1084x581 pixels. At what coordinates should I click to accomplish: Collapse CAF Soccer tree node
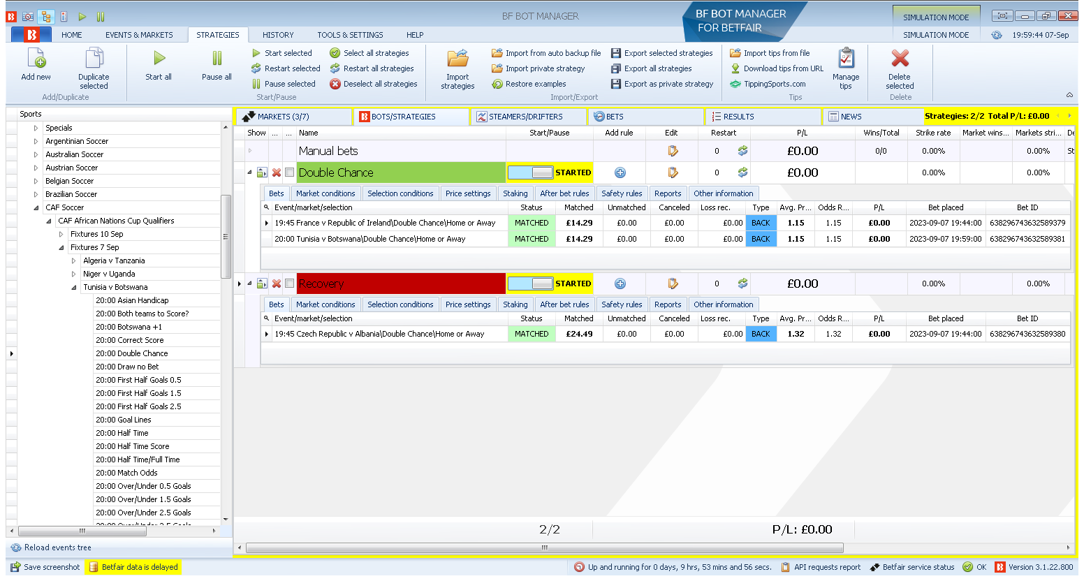tap(36, 207)
